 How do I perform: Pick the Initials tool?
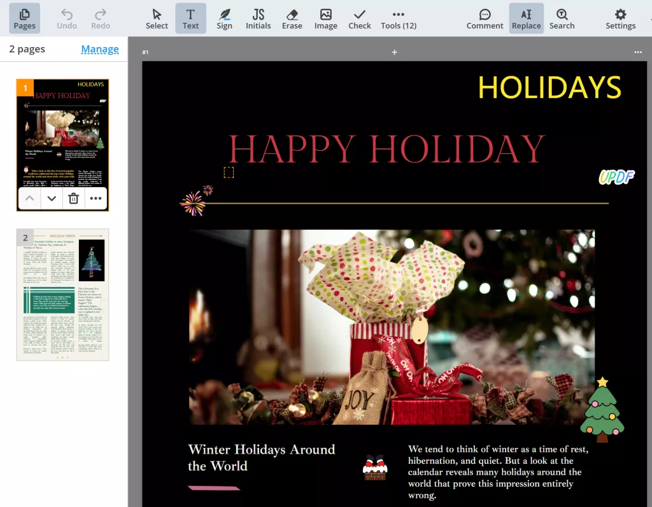pyautogui.click(x=258, y=18)
